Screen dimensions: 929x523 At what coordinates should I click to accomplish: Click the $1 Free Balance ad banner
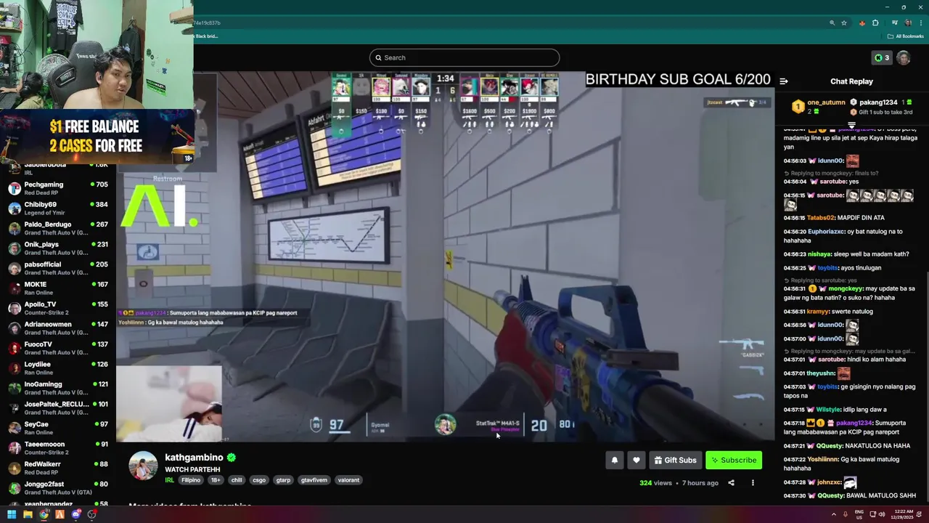(x=97, y=137)
